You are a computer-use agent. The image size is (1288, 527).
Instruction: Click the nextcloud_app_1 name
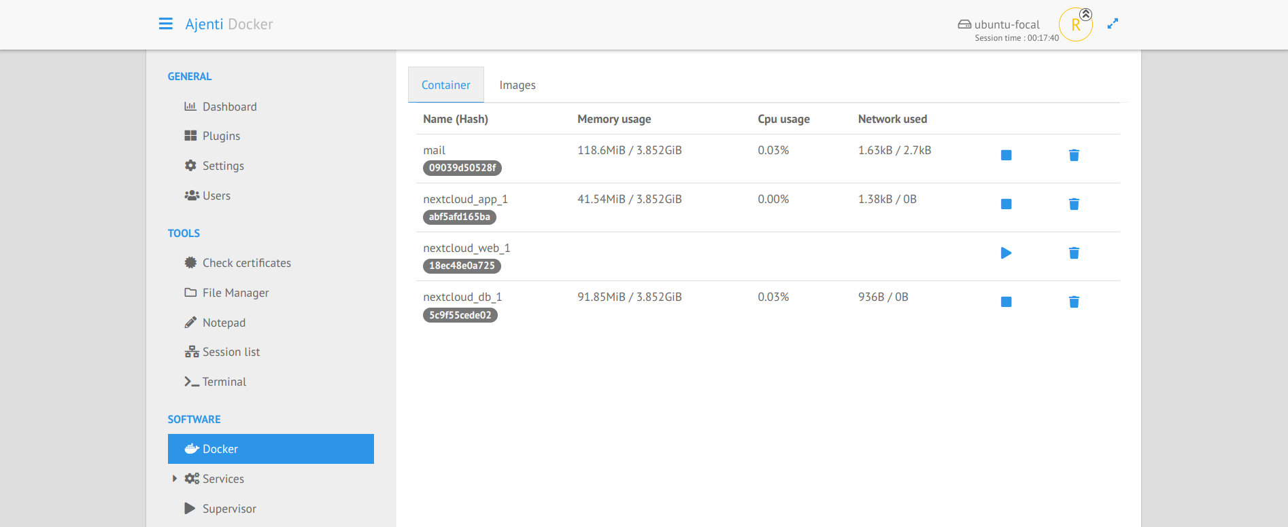[x=466, y=199]
